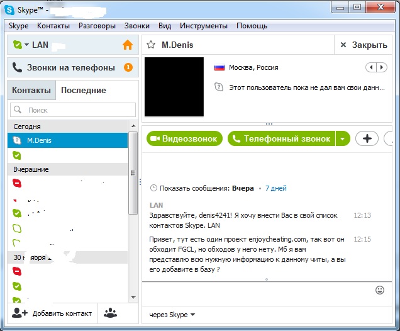Click the Сегодня group header
The width and height of the screenshot is (400, 331).
click(x=67, y=126)
